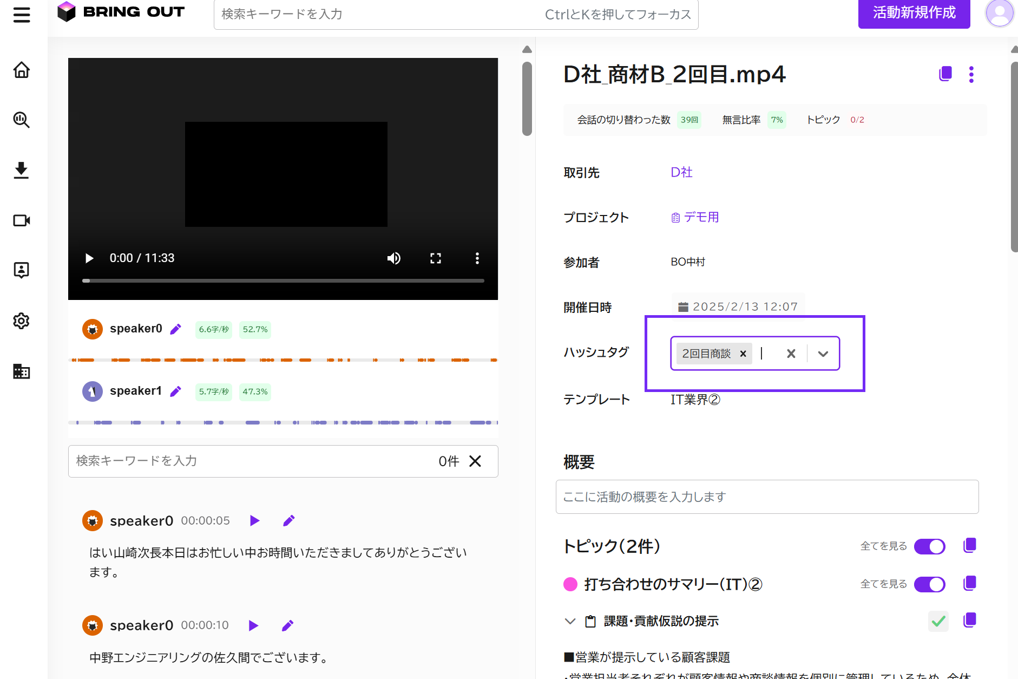Open the D社 client link
Viewport: 1018px width, 679px height.
point(681,172)
